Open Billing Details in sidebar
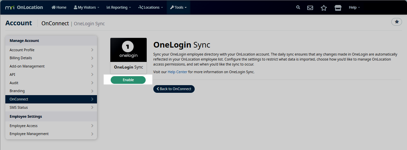Screen dimensions: 407x150 click(x=51, y=58)
